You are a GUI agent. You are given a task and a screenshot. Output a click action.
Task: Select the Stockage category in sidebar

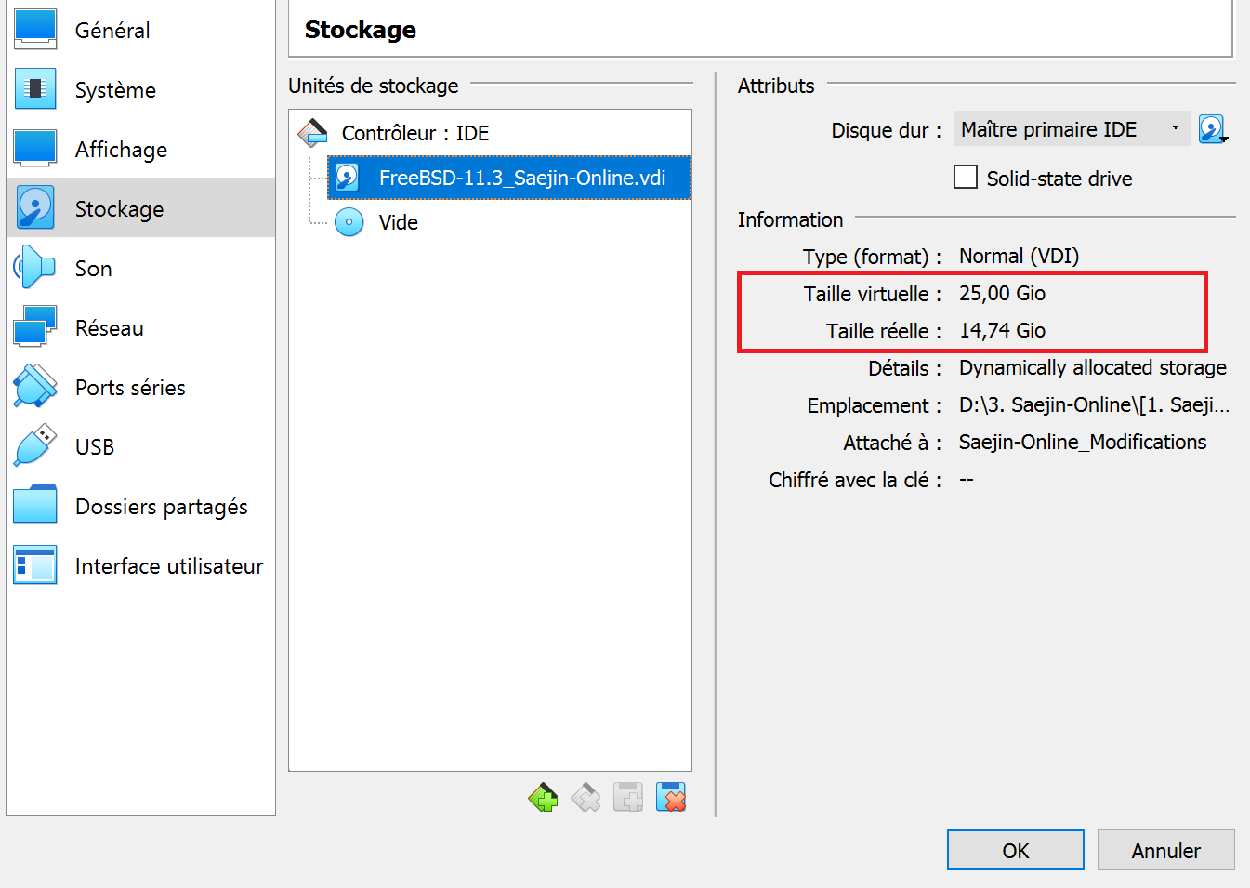tap(141, 208)
